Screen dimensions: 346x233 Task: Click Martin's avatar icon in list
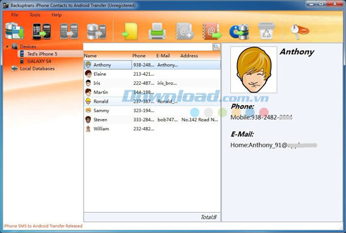coord(88,92)
